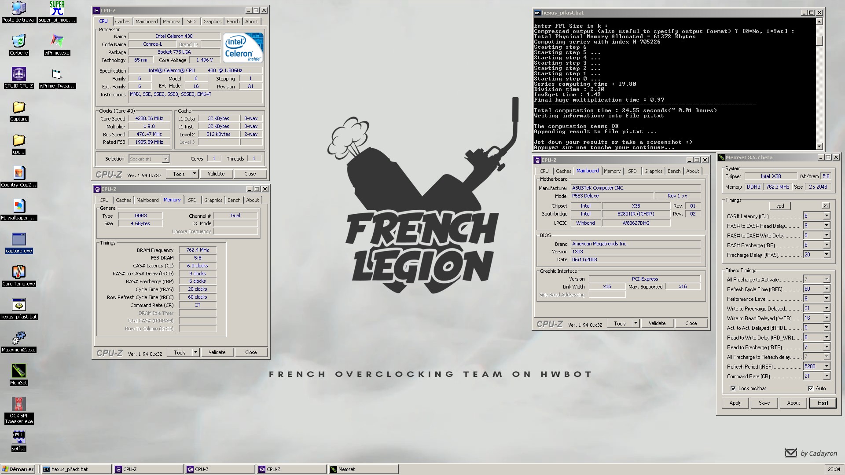Open SPD tab in top CPU-Z window
The height and width of the screenshot is (475, 845).
191,22
